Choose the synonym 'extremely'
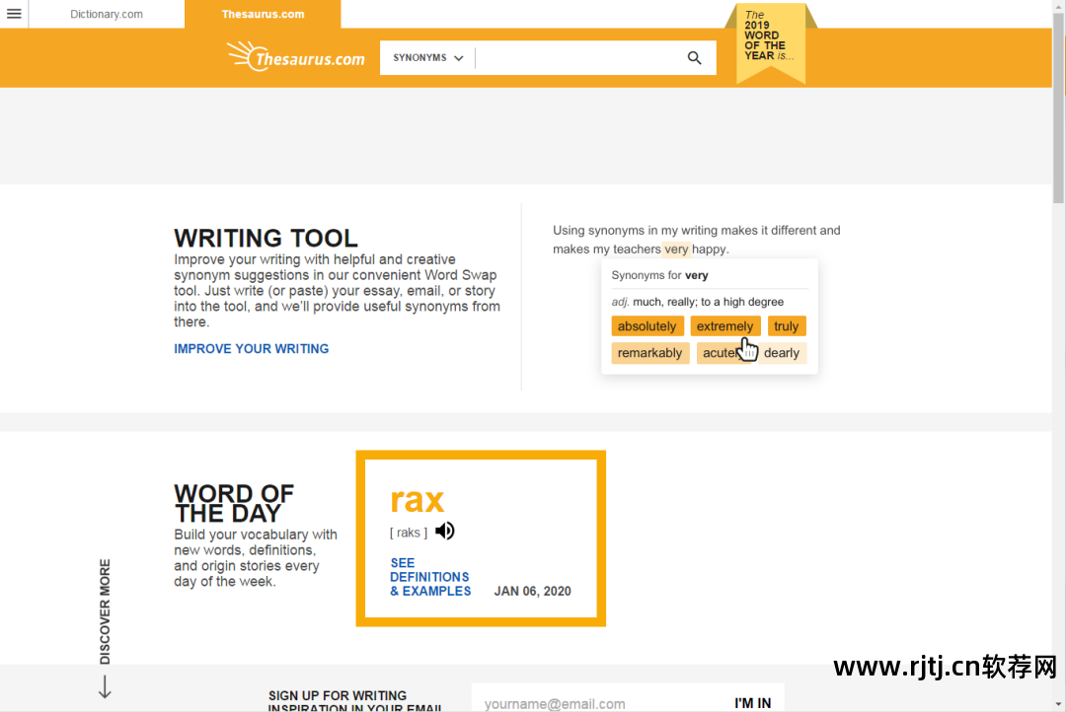 pyautogui.click(x=725, y=326)
